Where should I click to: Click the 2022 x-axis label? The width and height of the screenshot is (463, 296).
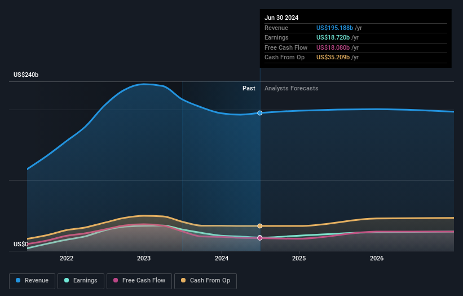pos(67,258)
